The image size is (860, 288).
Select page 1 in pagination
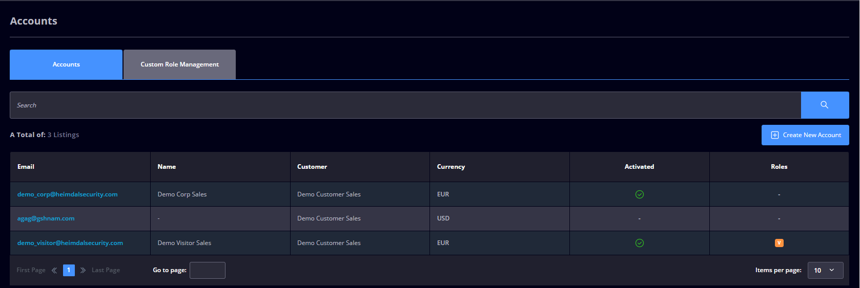click(x=69, y=270)
